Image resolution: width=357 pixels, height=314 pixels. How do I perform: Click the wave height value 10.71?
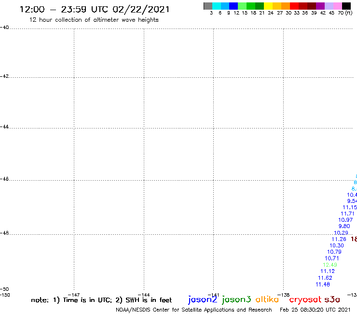tap(332, 258)
